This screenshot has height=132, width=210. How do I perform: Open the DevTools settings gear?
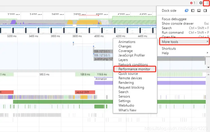[x=201, y=3]
